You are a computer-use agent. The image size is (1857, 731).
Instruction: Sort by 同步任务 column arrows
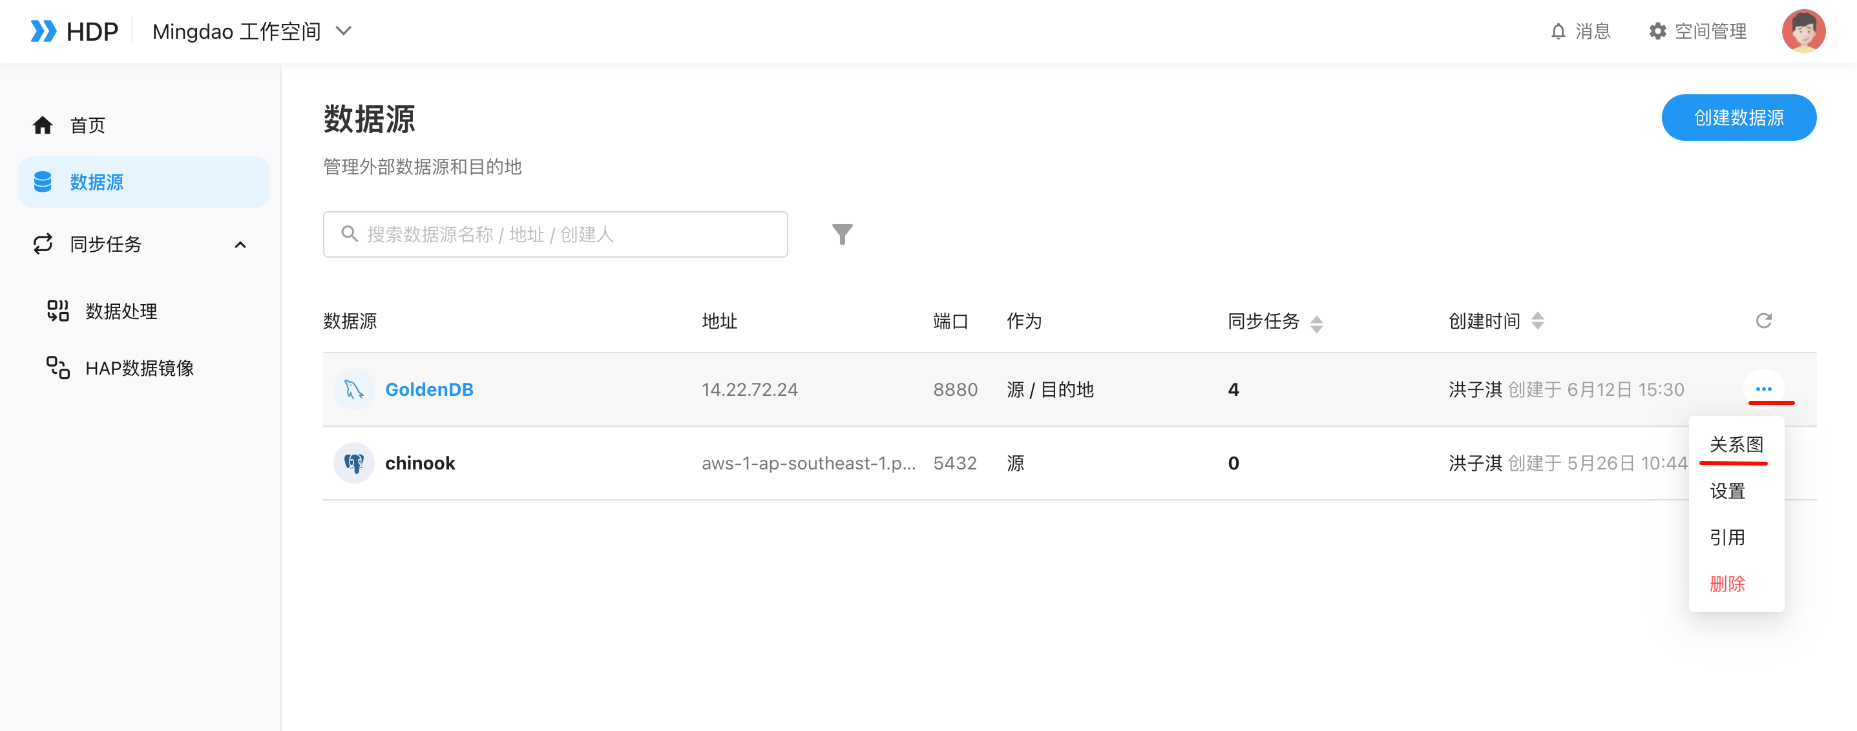pos(1316,324)
